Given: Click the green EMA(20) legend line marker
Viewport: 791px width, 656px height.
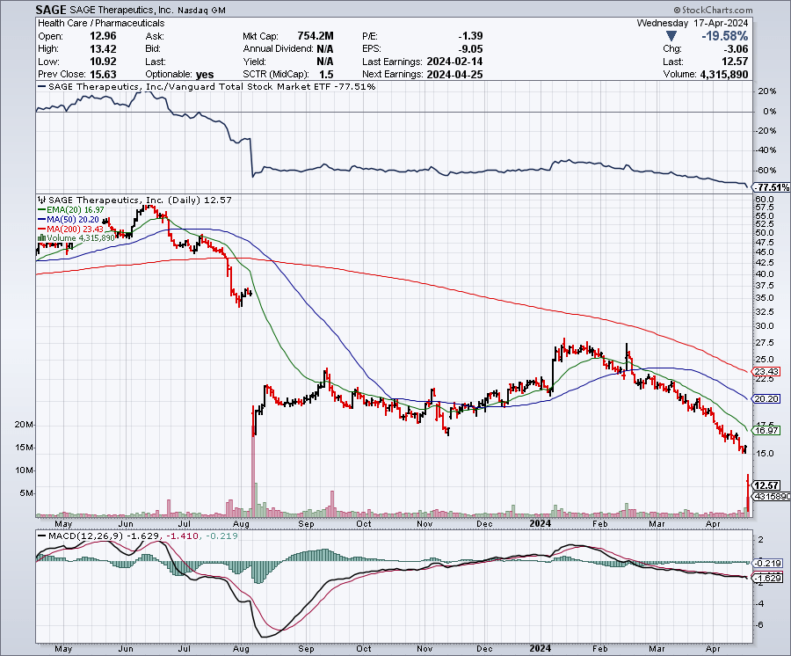Looking at the screenshot, I should tap(44, 210).
